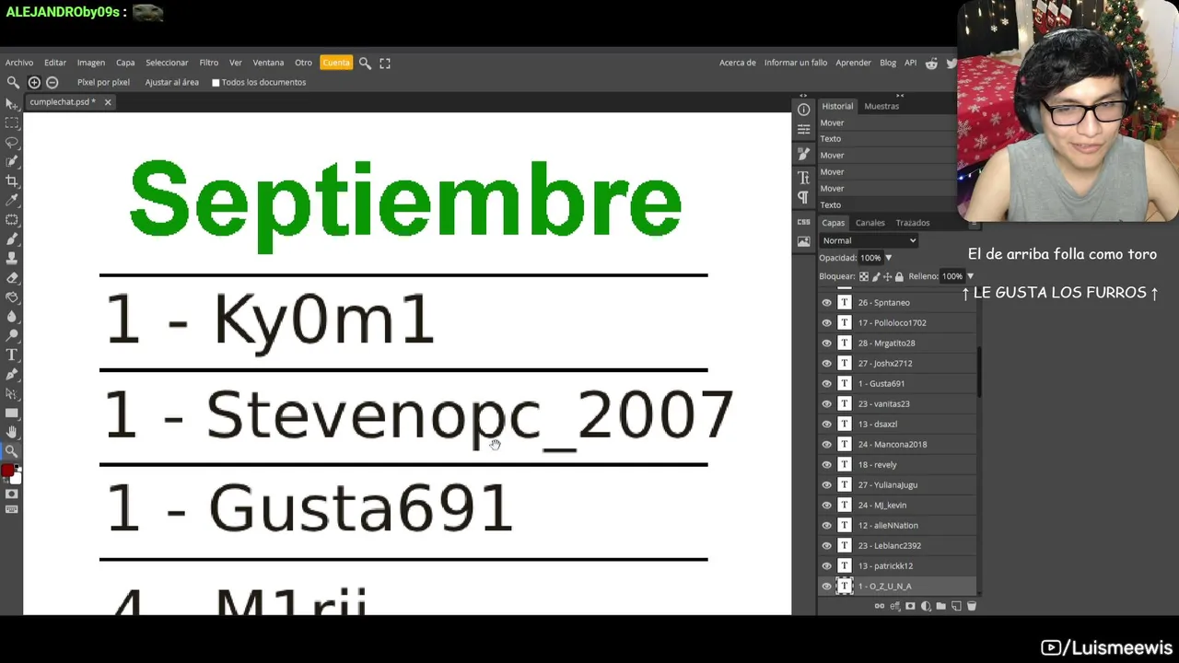Hide the 28 - Mrgatito28 layer
The width and height of the screenshot is (1179, 663).
coord(826,343)
